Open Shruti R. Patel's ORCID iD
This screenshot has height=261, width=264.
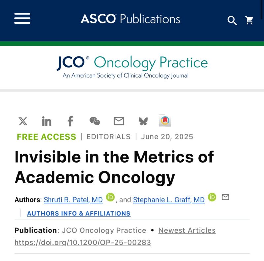pos(110,197)
